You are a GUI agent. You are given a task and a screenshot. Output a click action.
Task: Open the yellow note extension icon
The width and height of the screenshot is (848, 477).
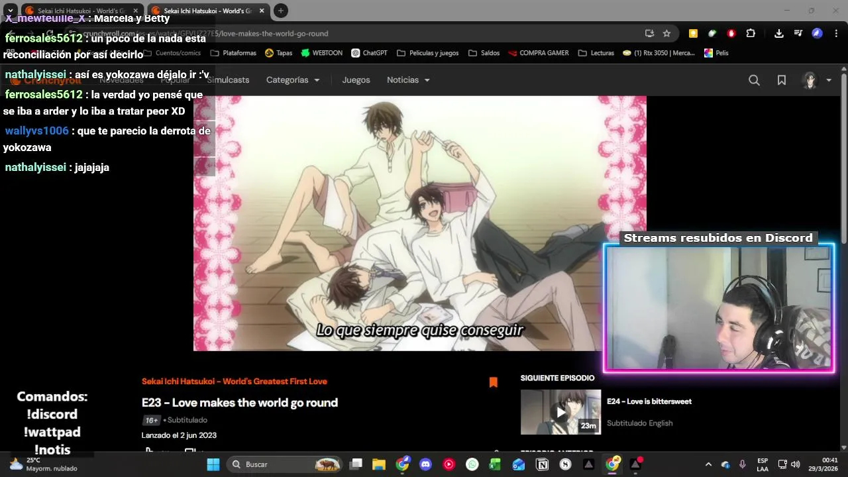pyautogui.click(x=693, y=34)
